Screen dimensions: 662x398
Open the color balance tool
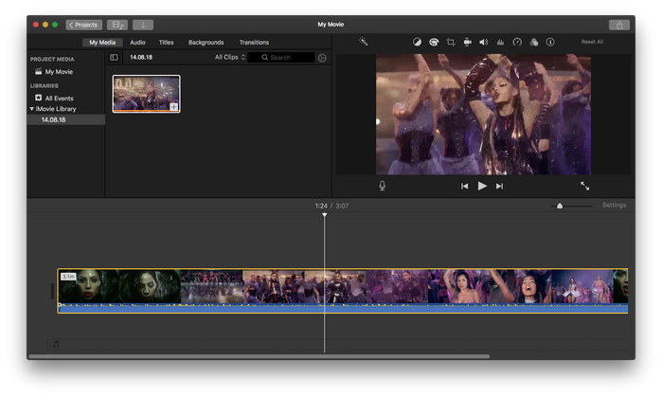pyautogui.click(x=417, y=42)
